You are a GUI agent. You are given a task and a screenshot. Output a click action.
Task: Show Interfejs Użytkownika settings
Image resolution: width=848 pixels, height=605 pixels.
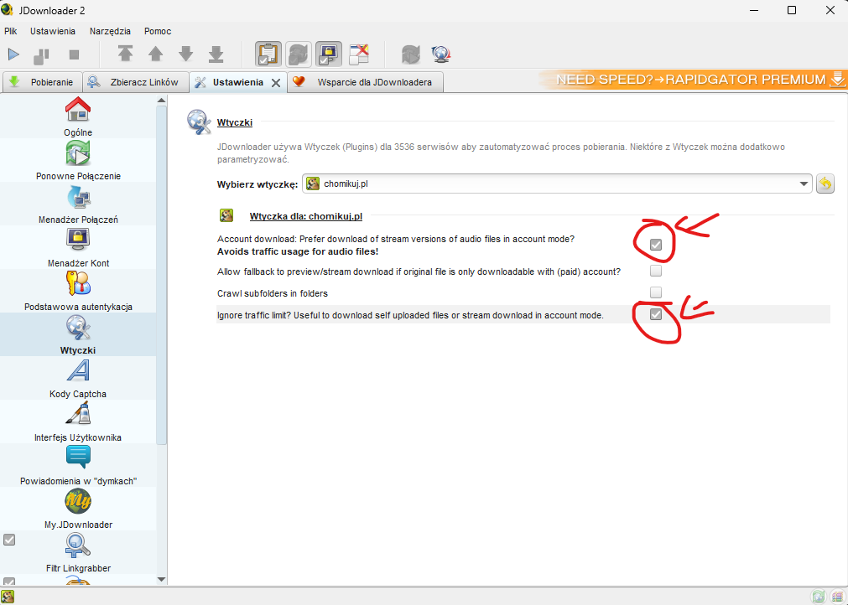coord(78,421)
